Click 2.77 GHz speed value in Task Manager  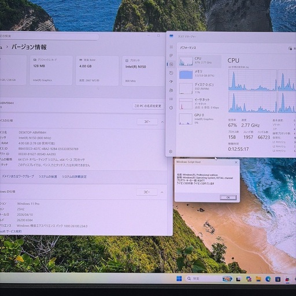[x=250, y=125]
